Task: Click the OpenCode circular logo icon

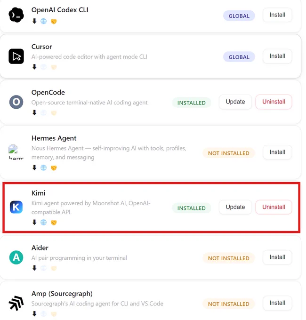Action: (x=16, y=102)
